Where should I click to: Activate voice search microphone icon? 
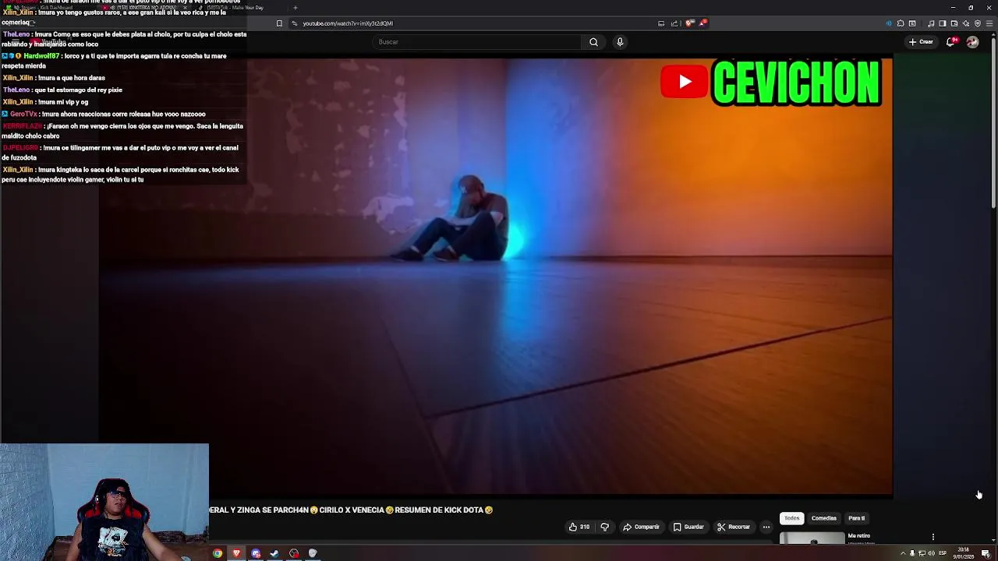click(620, 42)
